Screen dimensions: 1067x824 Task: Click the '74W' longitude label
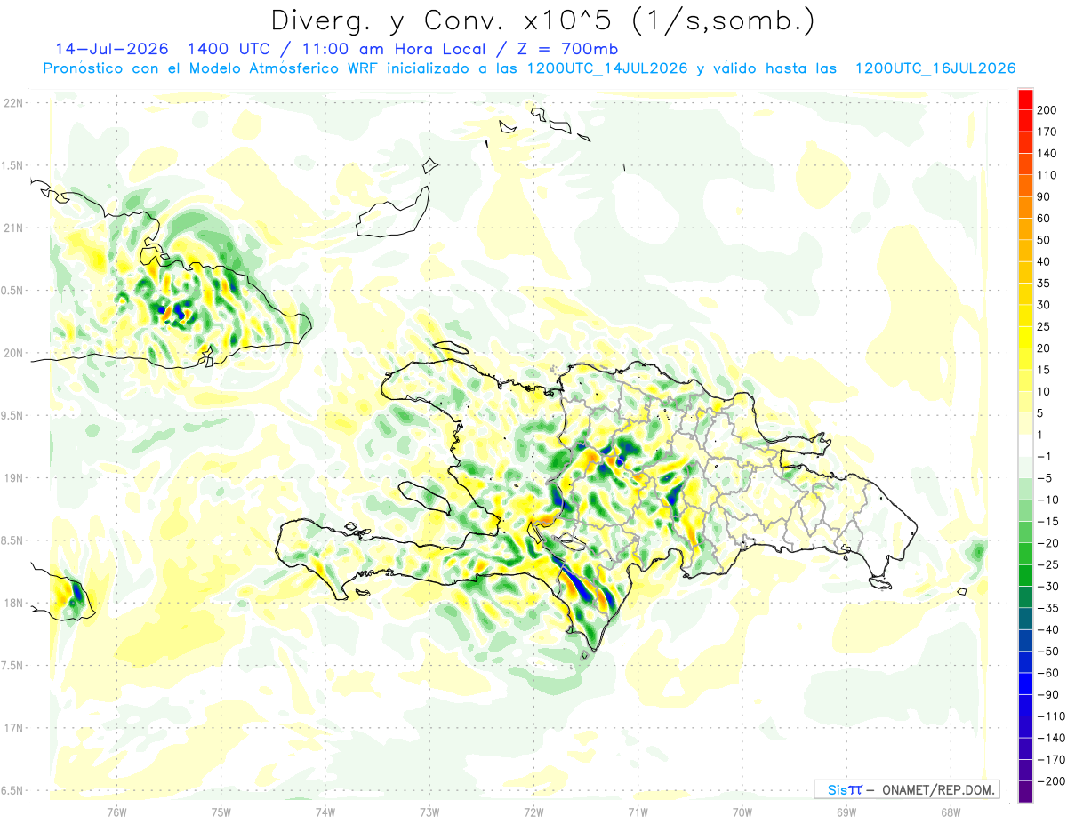[325, 812]
